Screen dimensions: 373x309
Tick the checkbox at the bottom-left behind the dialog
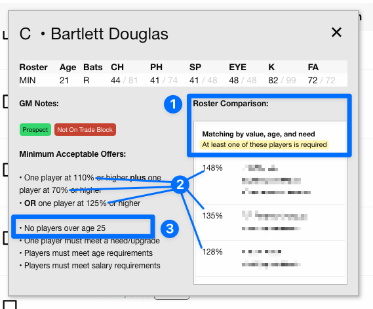tap(10, 305)
